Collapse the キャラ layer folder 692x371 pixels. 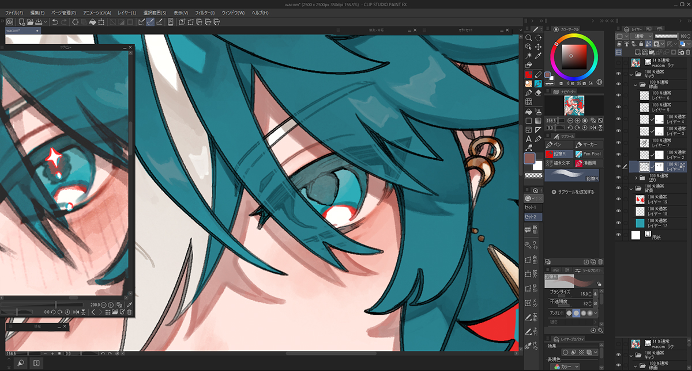[632, 74]
